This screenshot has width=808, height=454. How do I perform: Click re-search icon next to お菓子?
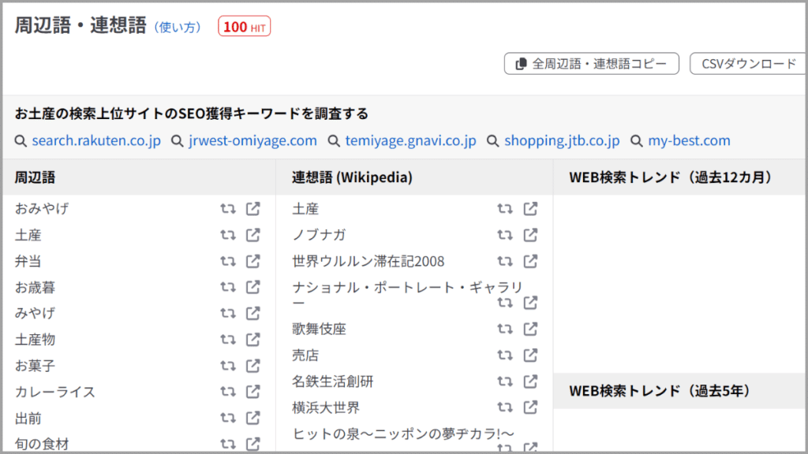click(228, 366)
